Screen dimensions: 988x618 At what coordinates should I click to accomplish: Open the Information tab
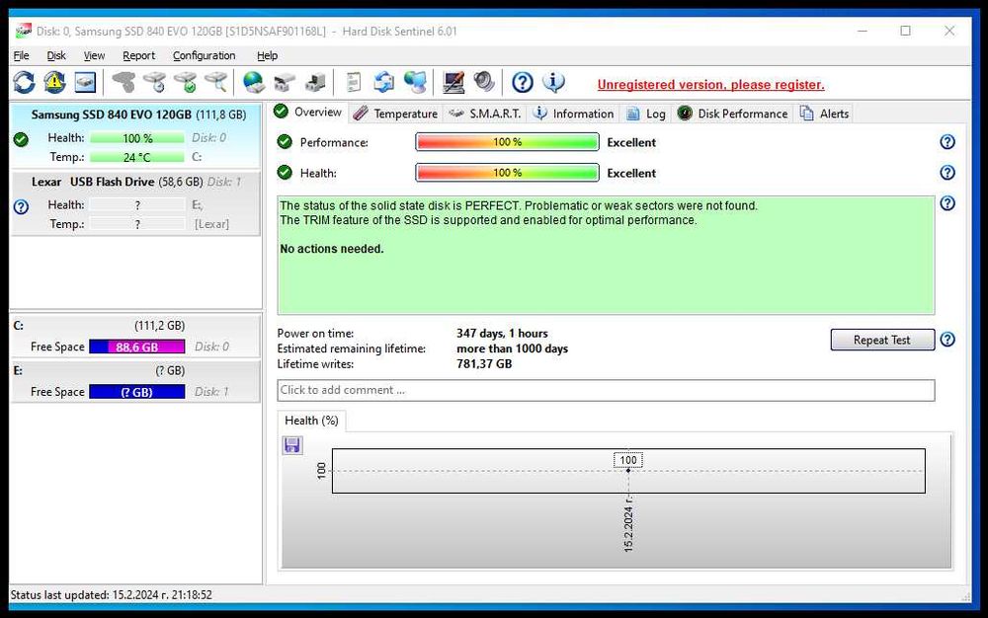573,114
